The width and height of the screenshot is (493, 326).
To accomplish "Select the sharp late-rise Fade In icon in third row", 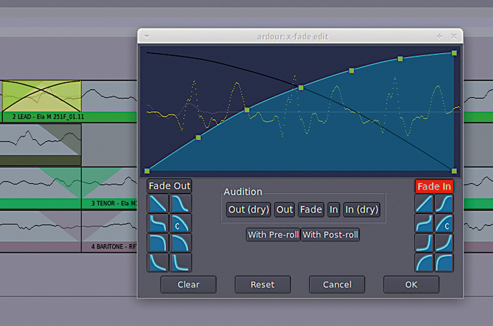I will [x=424, y=243].
